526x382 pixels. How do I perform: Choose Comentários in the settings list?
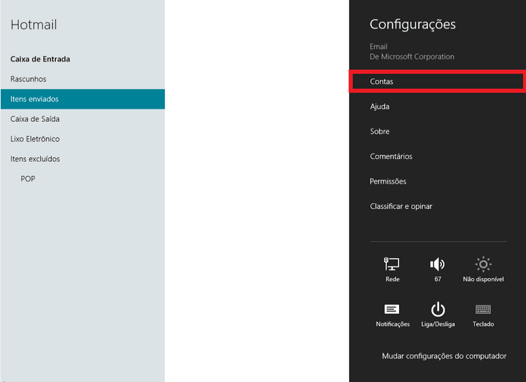coord(391,156)
